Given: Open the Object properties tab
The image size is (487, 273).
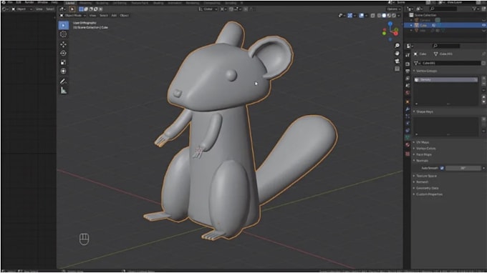Looking at the screenshot, I should (x=408, y=101).
